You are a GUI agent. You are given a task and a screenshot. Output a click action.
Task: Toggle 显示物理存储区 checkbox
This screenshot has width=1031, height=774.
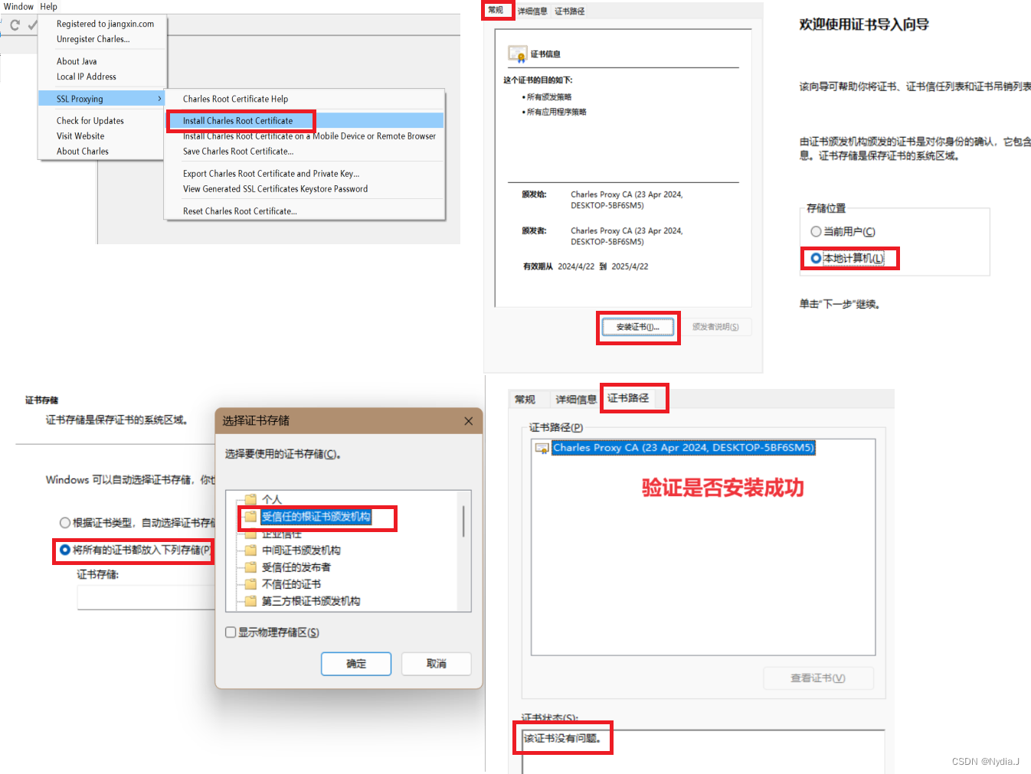coord(231,632)
